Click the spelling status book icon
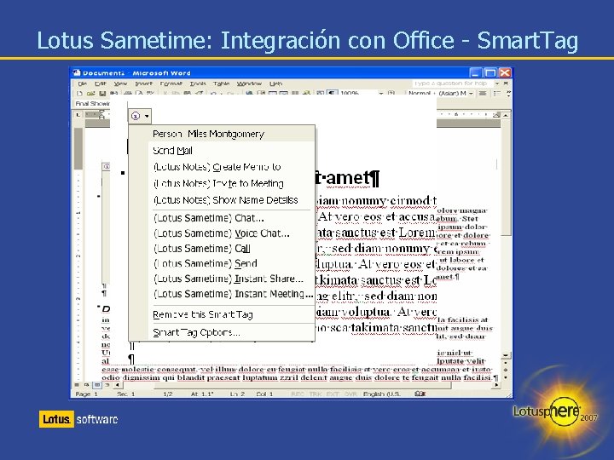Image resolution: width=614 pixels, height=460 pixels. 420,394
